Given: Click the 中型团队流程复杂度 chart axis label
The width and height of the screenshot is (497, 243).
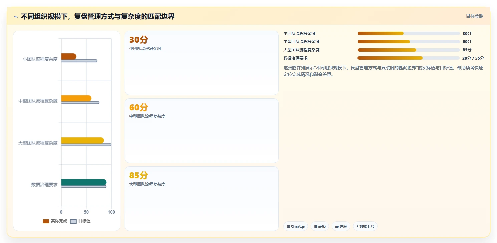Looking at the screenshot, I should pyautogui.click(x=38, y=101).
